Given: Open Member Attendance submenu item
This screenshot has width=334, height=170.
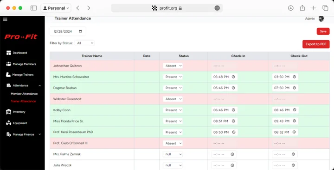Looking at the screenshot, I should [24, 94].
